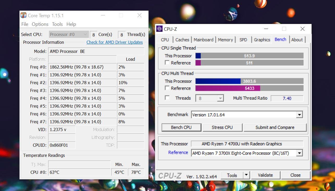335x191 pixels.
Task: Click the multi thread This Processor bar 3803.6
Action: [249, 81]
